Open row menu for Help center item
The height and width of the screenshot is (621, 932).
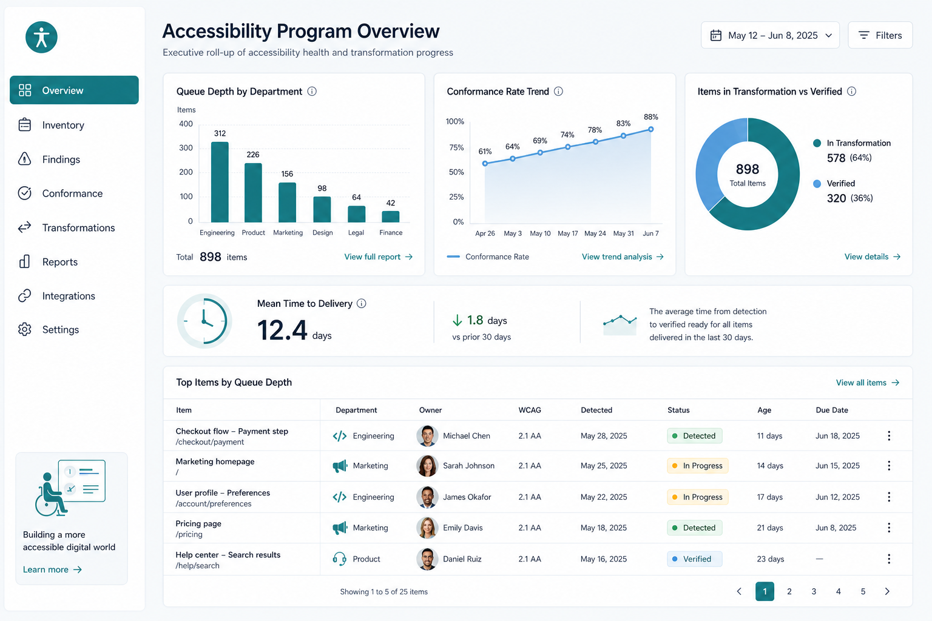click(x=889, y=559)
